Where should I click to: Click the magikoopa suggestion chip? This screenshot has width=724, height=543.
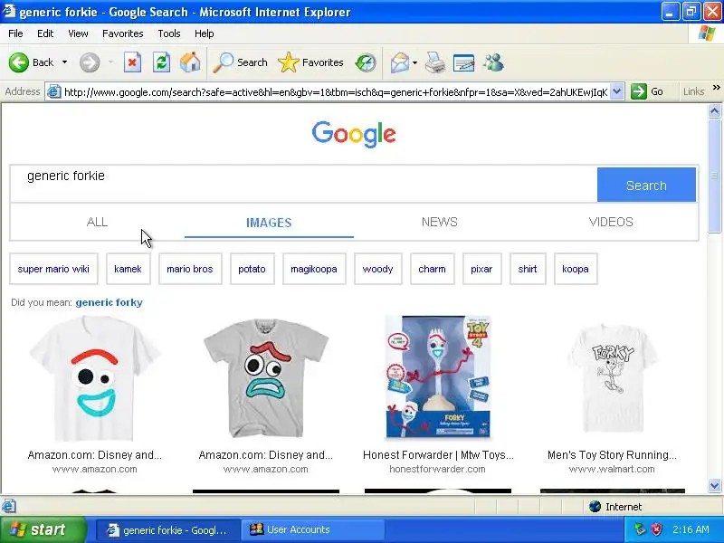(x=314, y=269)
